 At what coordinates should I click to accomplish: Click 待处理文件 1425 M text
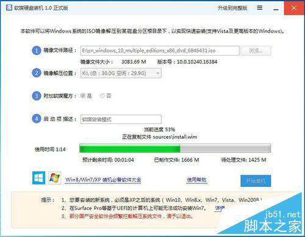(243, 160)
